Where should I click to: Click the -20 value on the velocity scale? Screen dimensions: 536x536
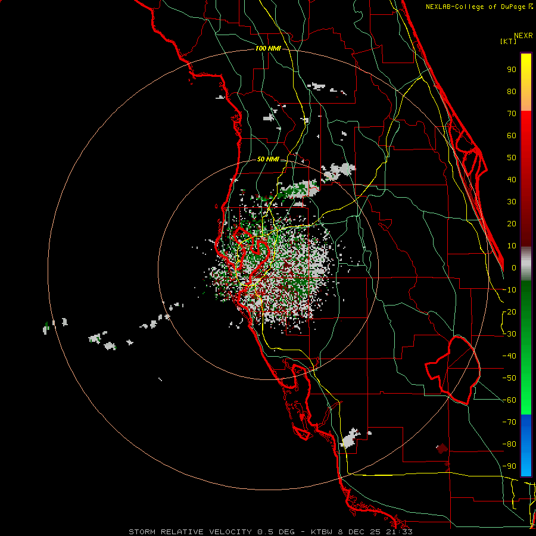click(x=509, y=312)
